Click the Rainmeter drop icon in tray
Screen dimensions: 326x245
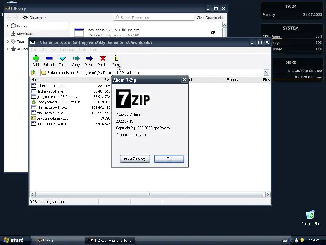(296, 240)
